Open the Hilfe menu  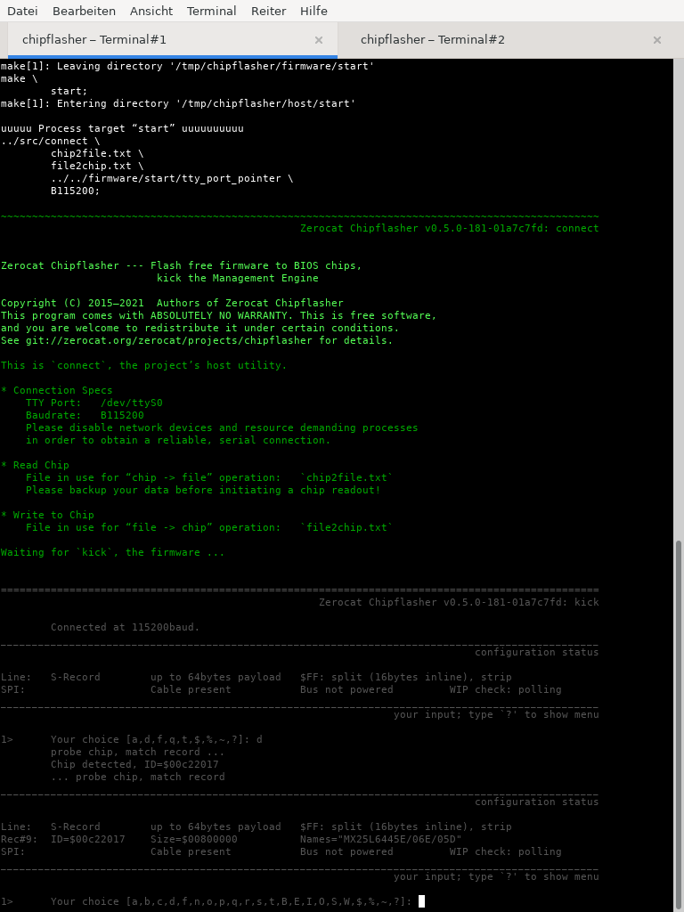pos(313,11)
